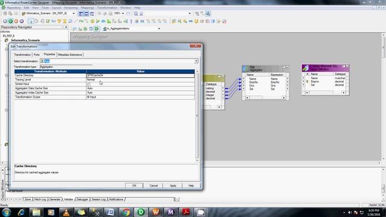
Task: Click the magnifier icon in transformation toolbar
Action: pos(185,22)
